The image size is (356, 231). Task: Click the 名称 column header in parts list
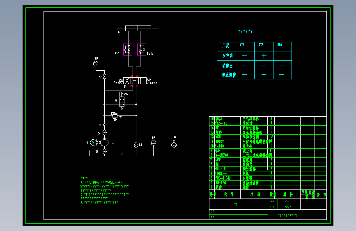[x=255, y=194]
